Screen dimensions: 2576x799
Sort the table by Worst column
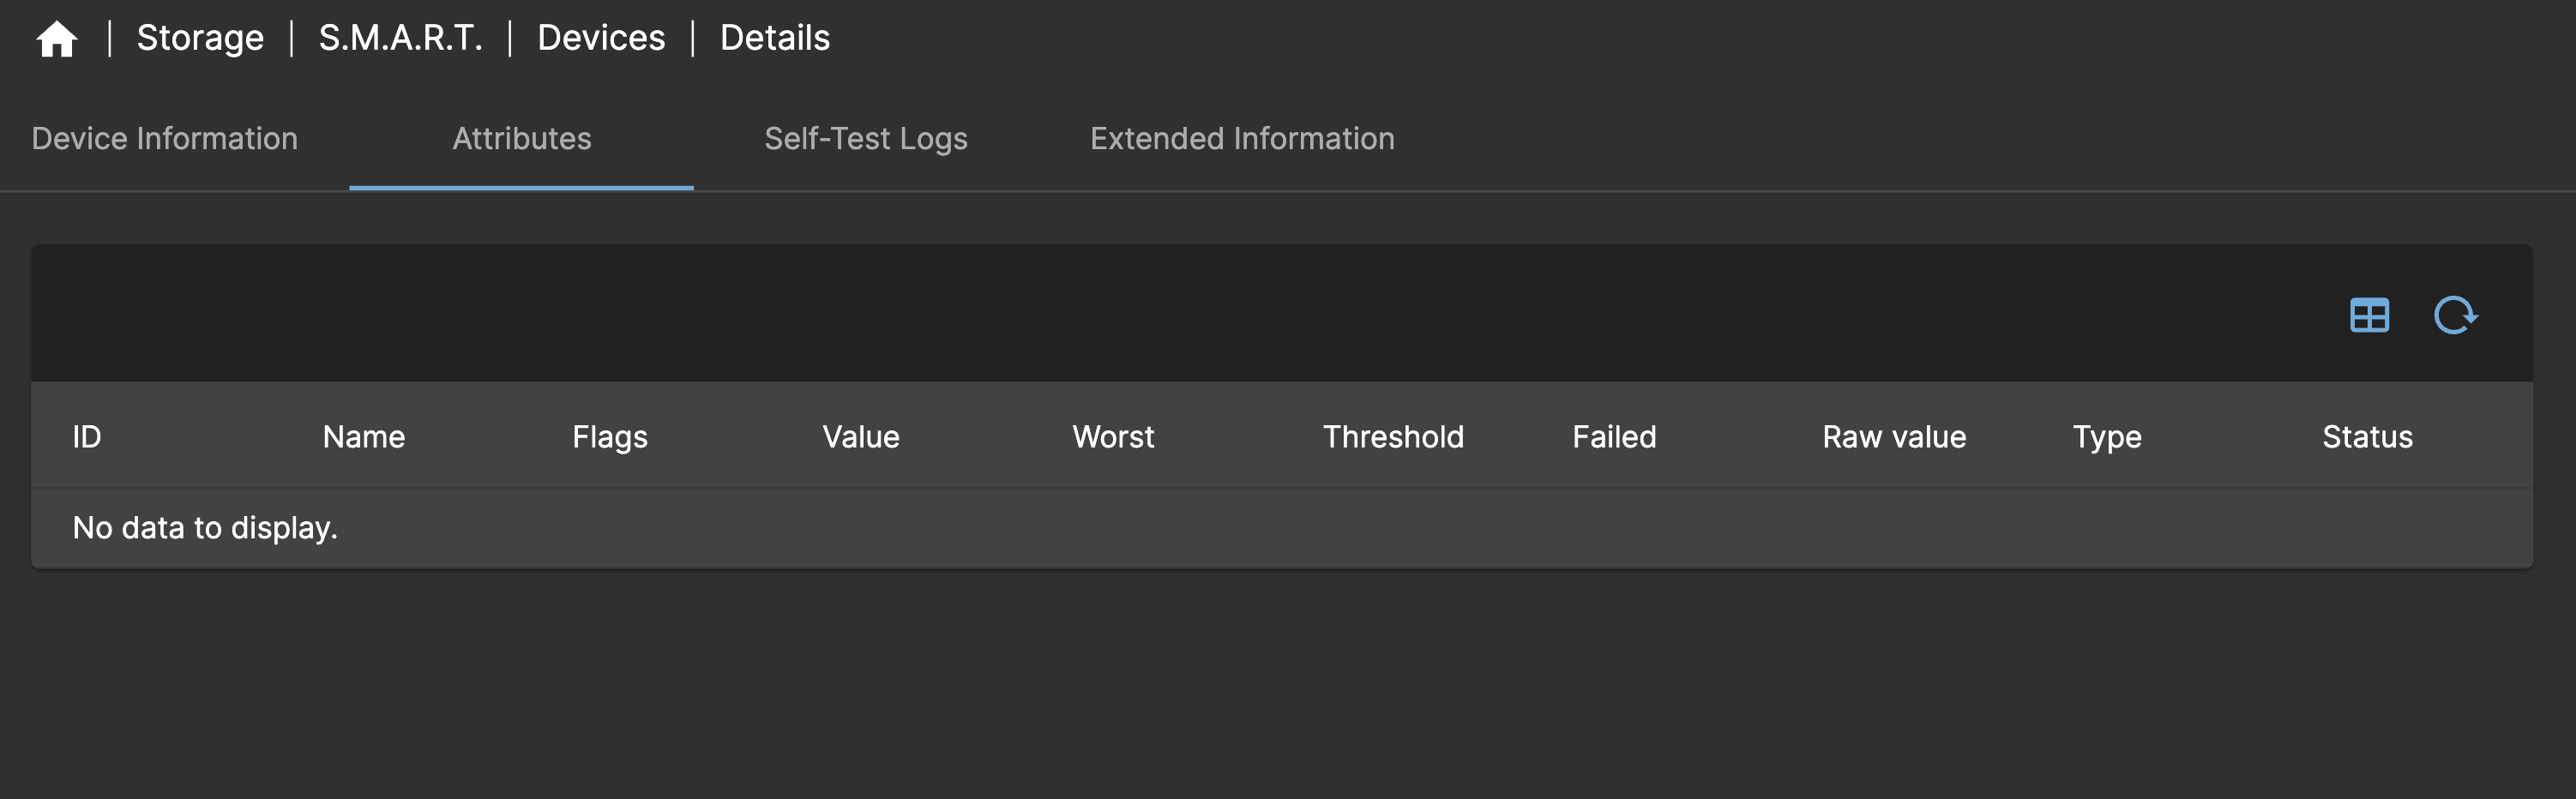(x=1113, y=436)
